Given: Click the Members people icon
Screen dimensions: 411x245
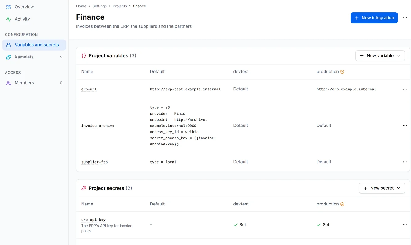Looking at the screenshot, I should [x=9, y=83].
